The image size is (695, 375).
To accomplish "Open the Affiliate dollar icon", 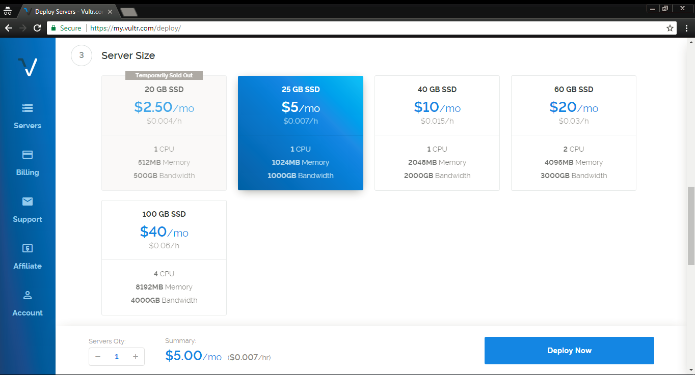I will click(x=28, y=248).
